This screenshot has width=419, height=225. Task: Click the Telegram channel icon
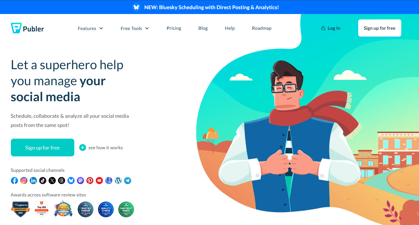tap(127, 181)
